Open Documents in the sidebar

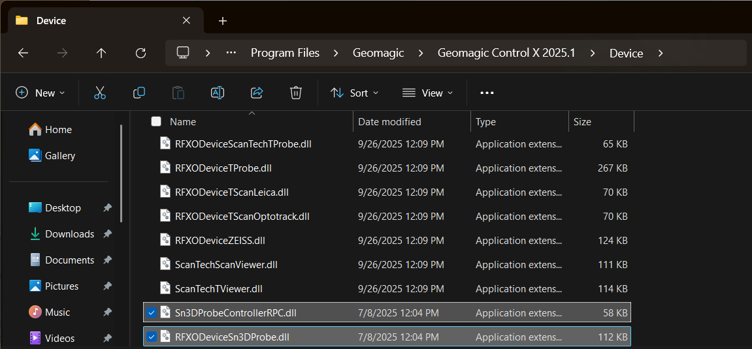[x=62, y=260]
